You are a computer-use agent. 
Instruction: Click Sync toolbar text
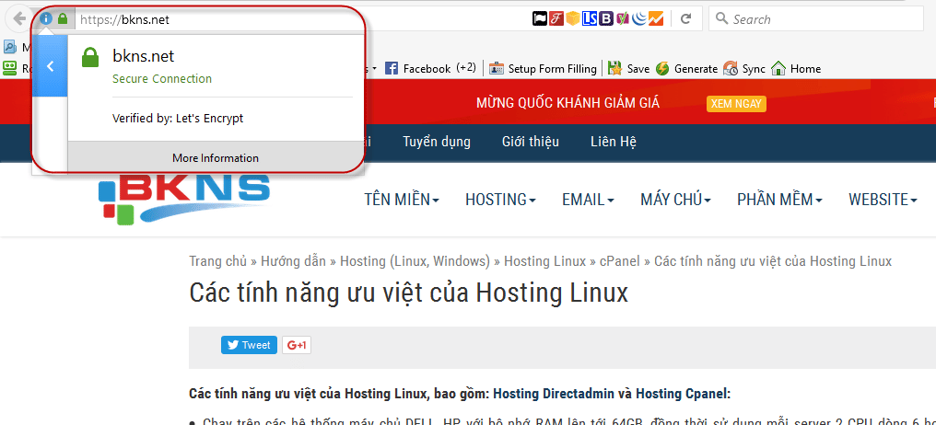tap(754, 69)
